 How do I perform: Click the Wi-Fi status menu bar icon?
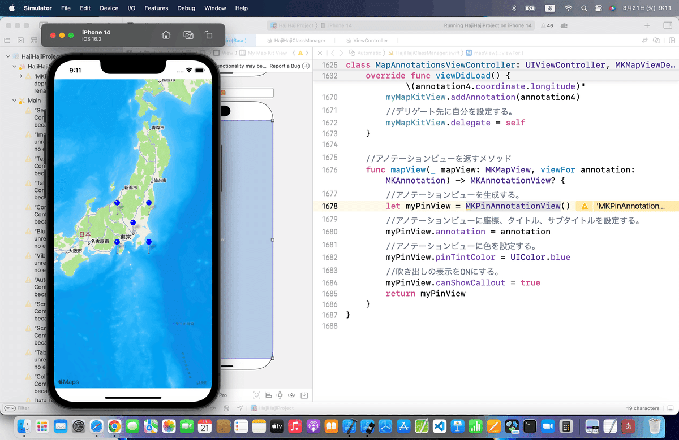point(568,8)
